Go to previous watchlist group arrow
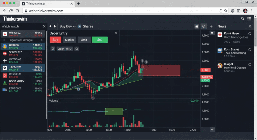This screenshot has width=257, height=140. pos(4,40)
